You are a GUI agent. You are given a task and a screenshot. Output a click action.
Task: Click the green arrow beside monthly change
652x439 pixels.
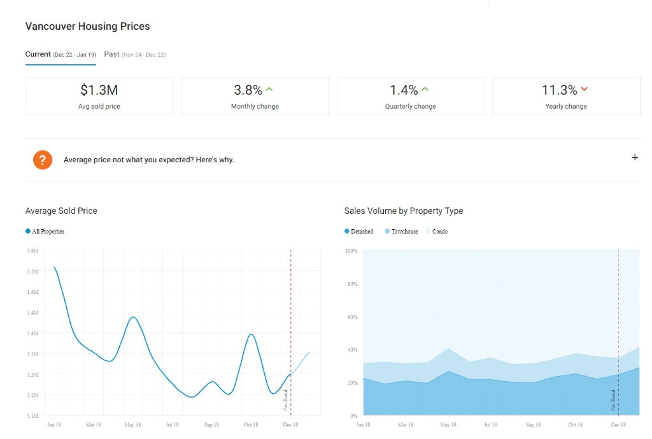(269, 90)
